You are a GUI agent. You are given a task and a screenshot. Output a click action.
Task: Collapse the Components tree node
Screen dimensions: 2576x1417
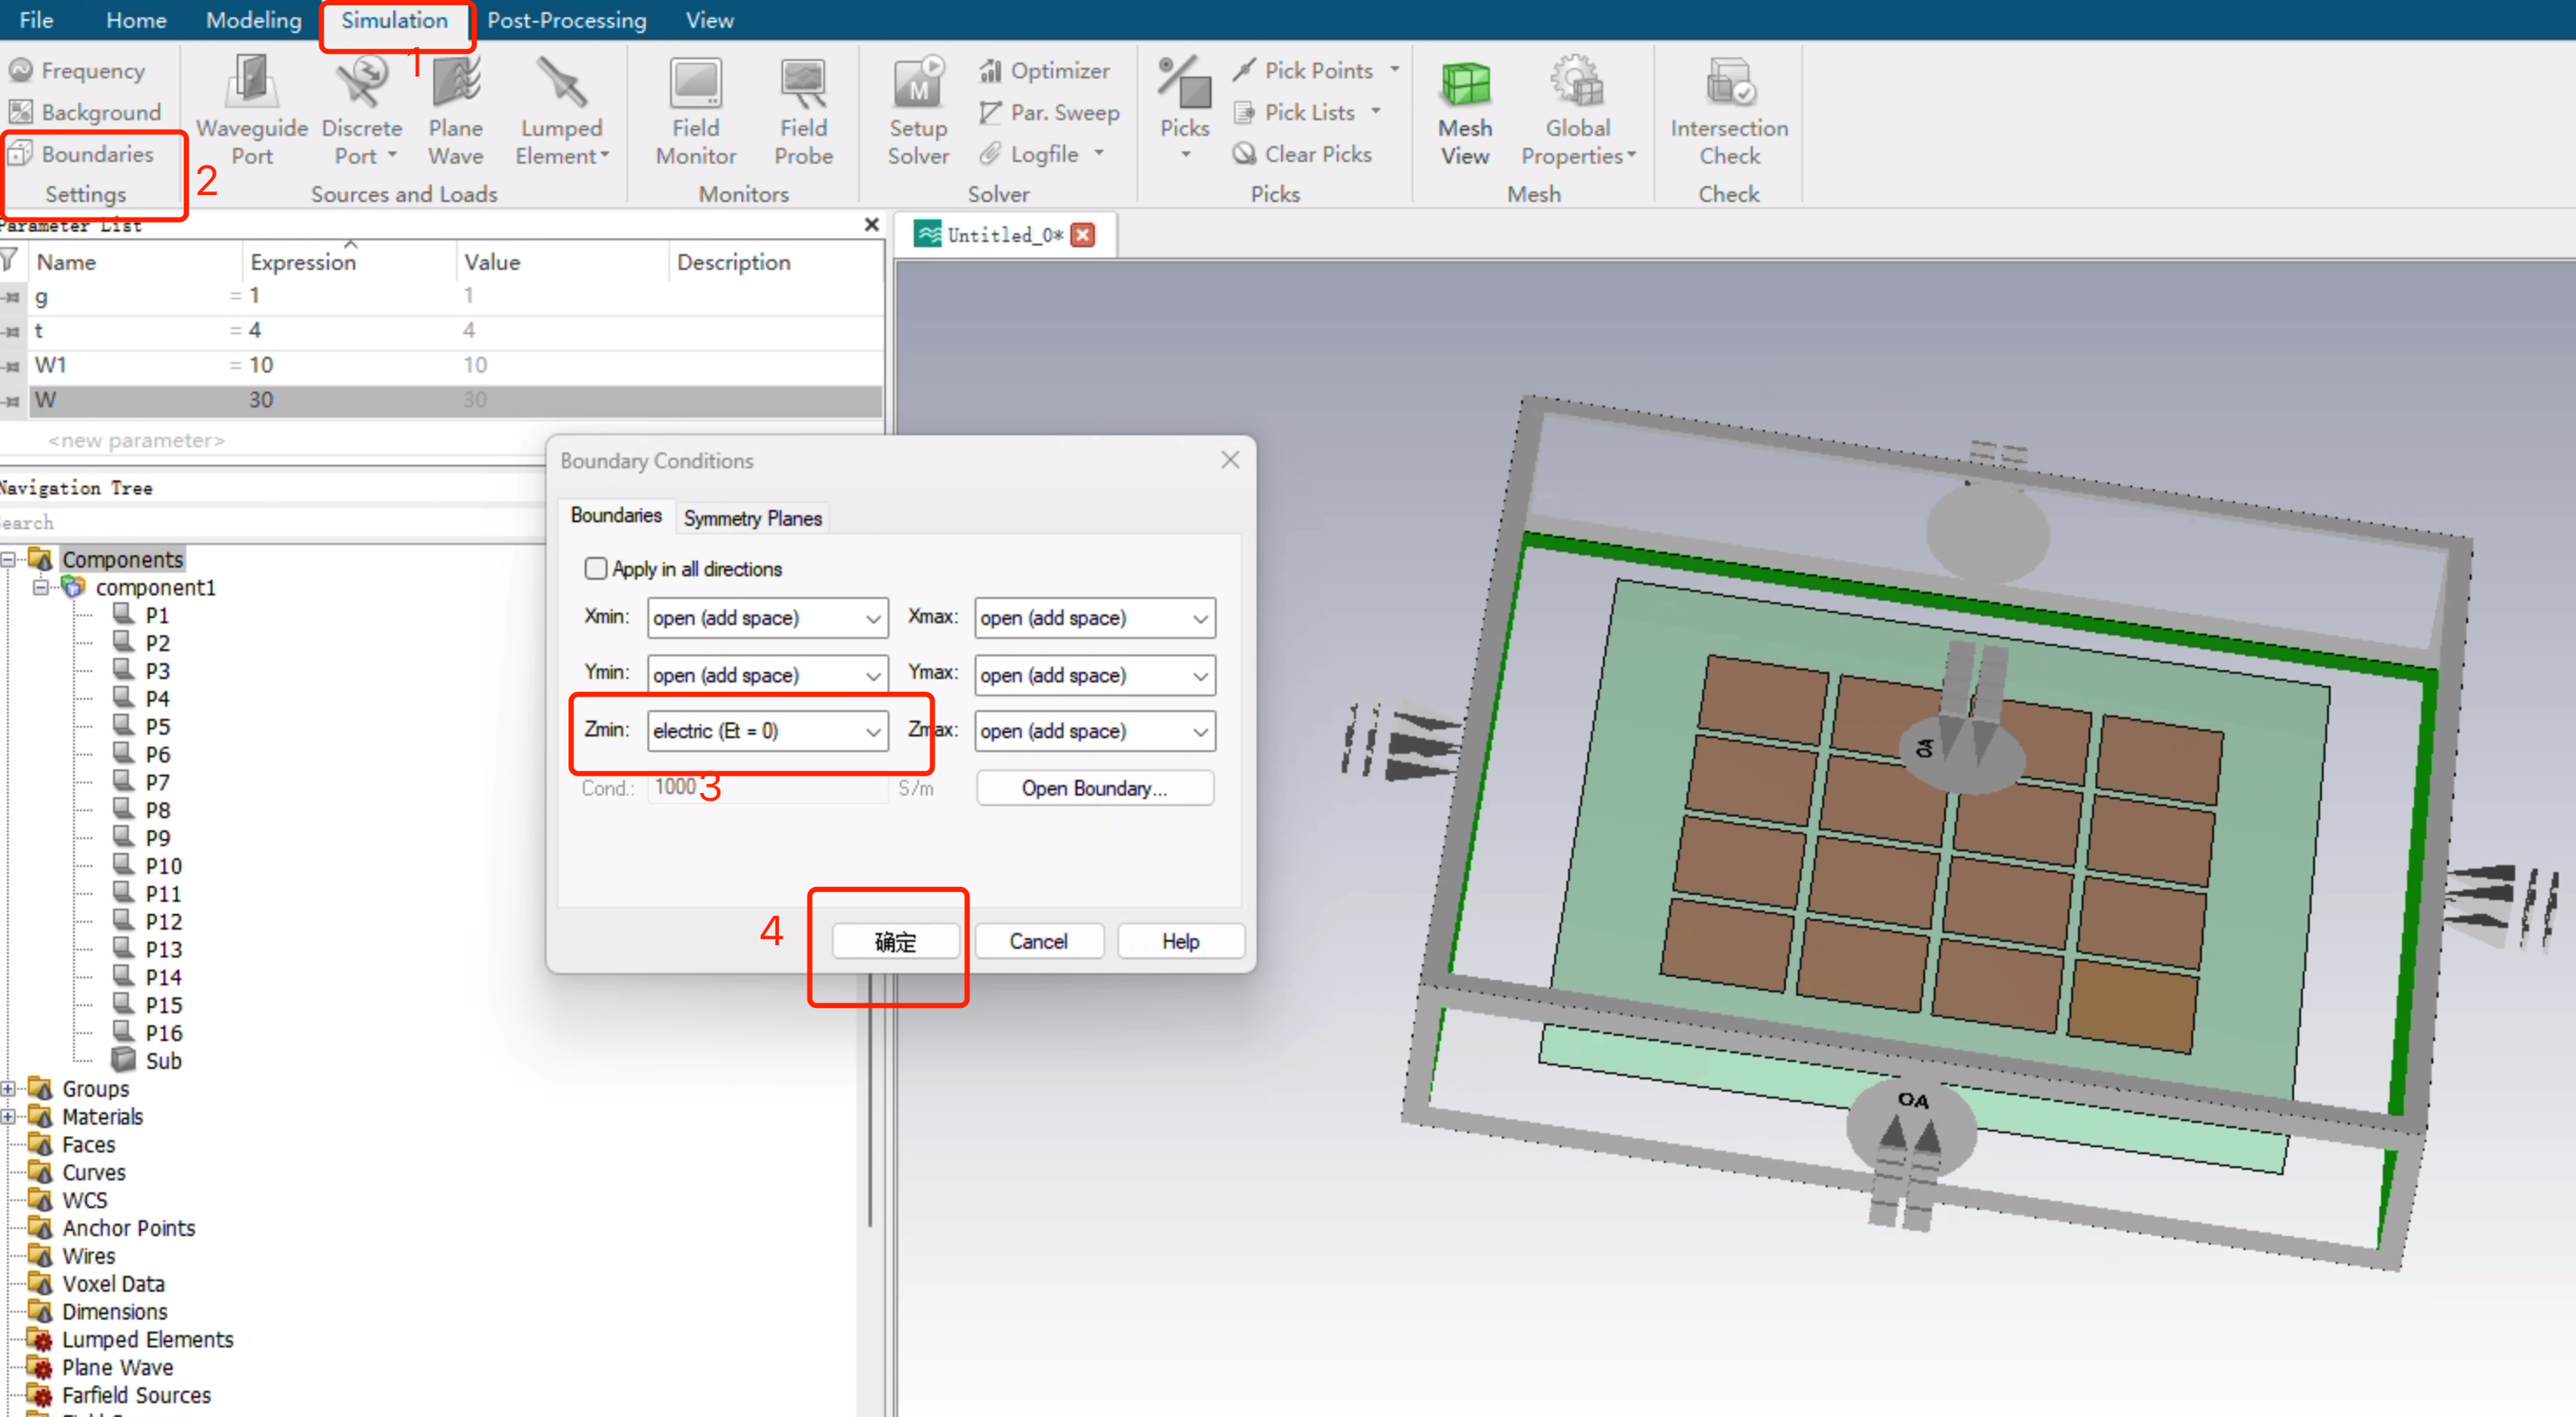click(x=9, y=559)
